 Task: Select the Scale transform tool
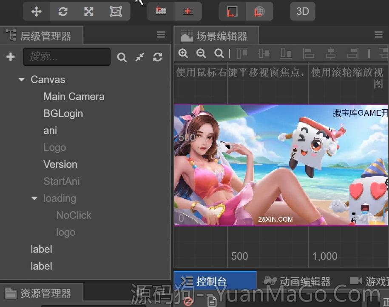coord(89,11)
